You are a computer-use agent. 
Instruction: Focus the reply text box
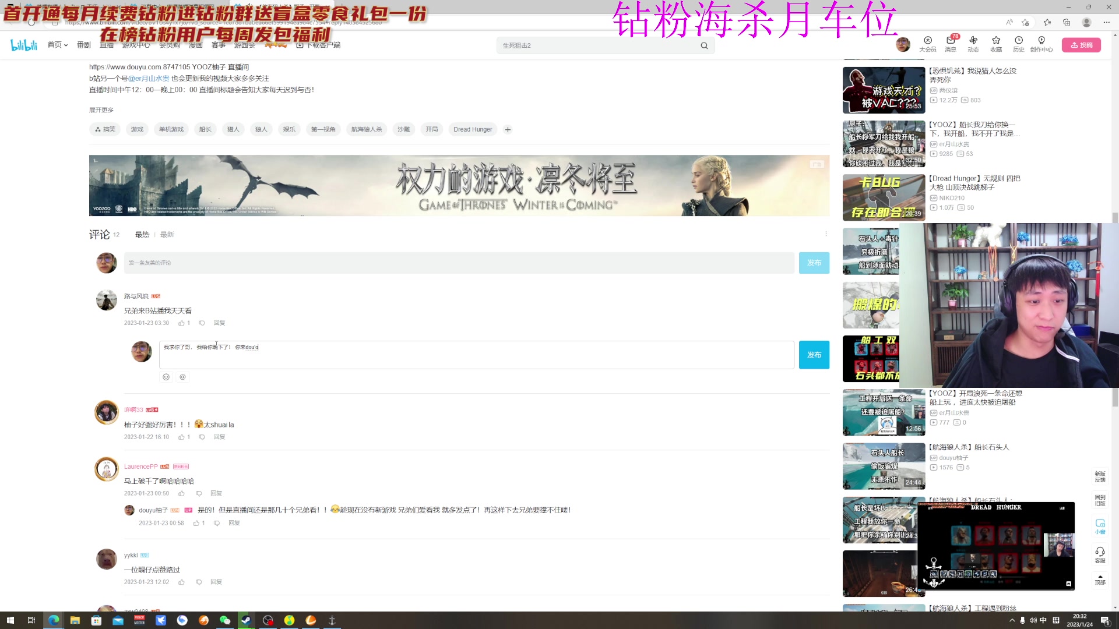click(477, 355)
